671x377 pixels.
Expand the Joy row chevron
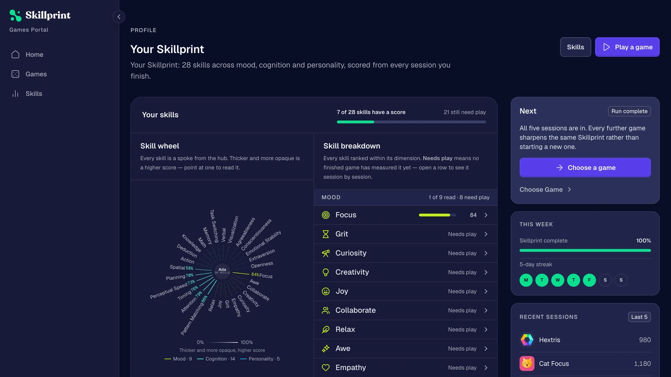click(486, 291)
